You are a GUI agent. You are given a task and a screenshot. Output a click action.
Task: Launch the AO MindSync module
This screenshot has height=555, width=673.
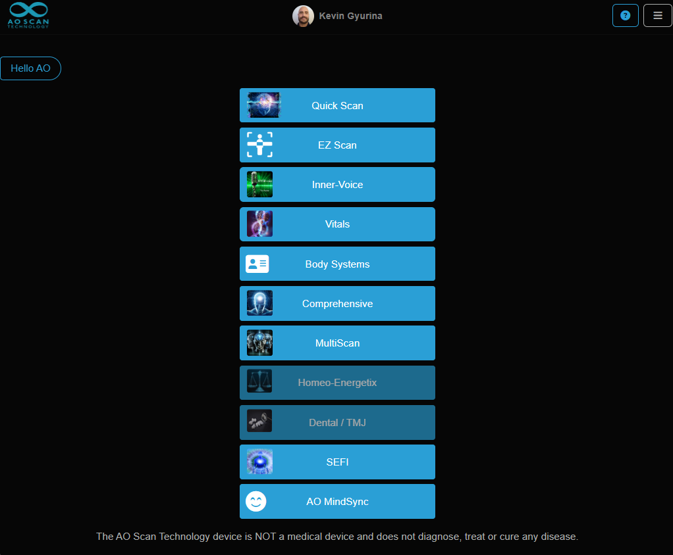(337, 502)
